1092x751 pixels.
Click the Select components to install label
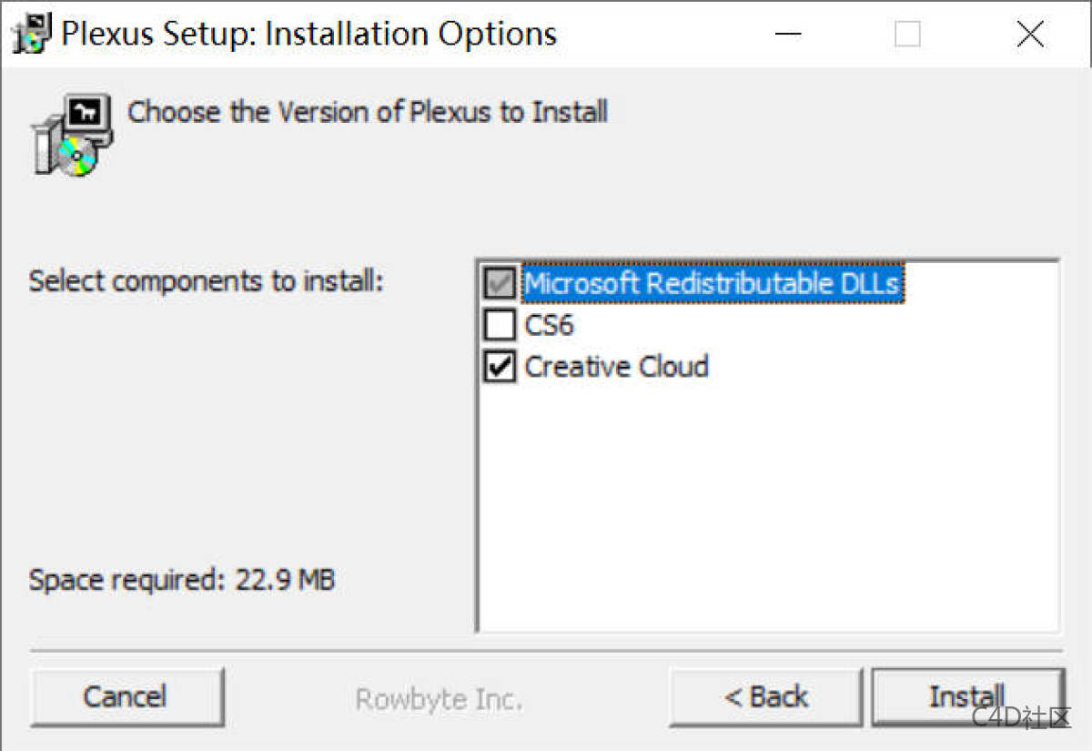click(207, 280)
